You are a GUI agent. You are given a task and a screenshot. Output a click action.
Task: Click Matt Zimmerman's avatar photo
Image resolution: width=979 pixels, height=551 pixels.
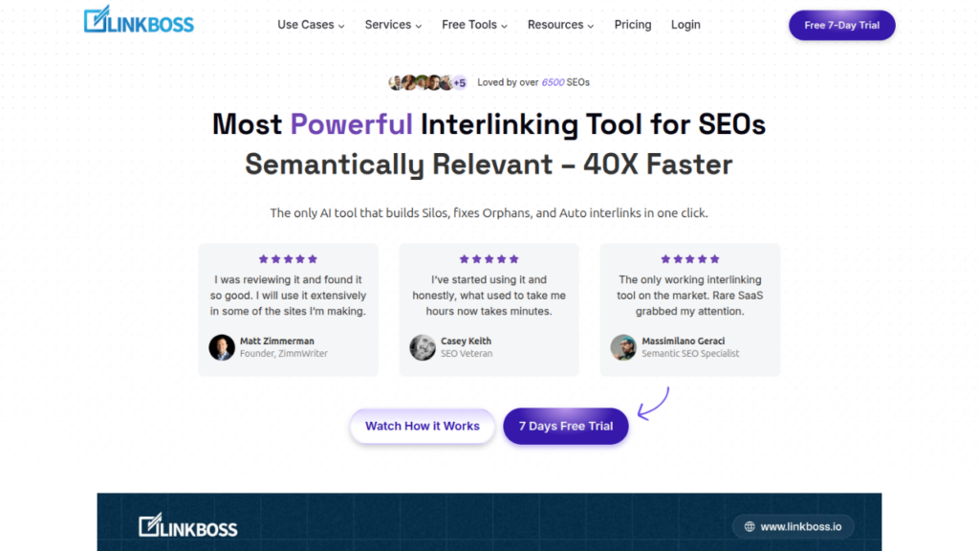pos(222,347)
